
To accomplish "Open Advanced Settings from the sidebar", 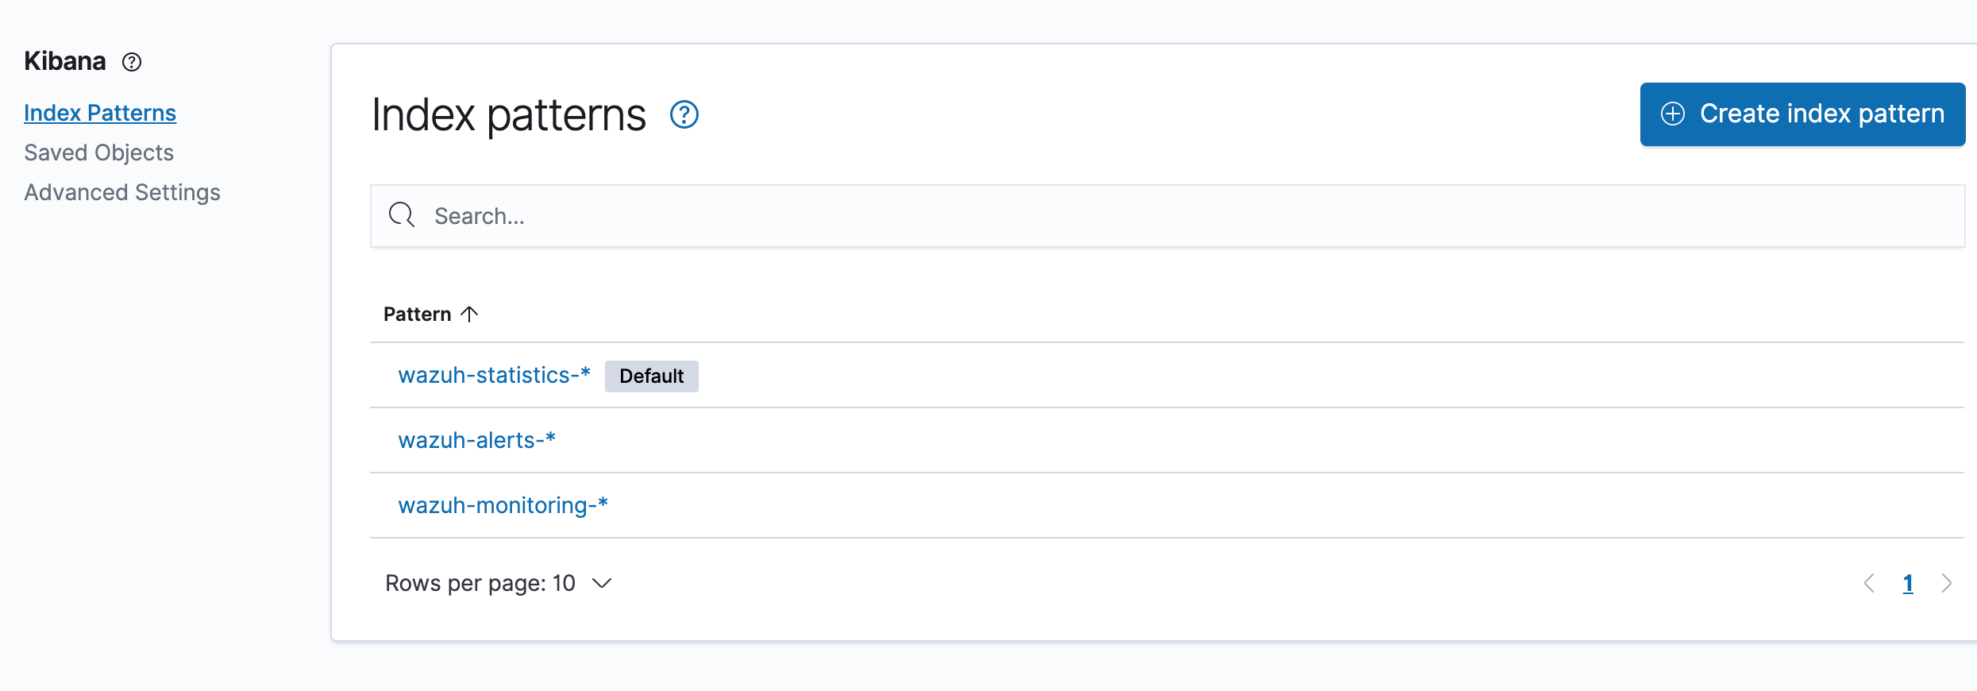I will (x=121, y=191).
